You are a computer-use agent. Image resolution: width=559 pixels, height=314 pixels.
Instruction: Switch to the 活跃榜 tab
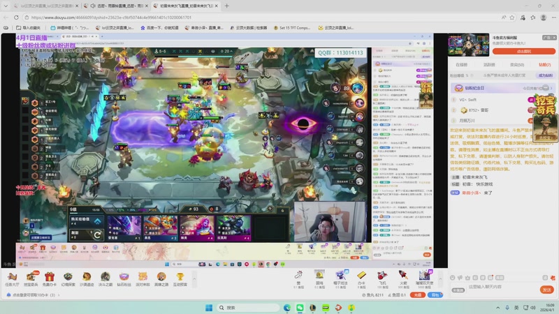coord(489,65)
